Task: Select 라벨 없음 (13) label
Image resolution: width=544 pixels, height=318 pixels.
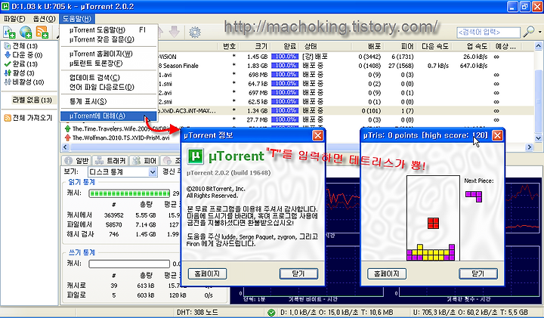Action: (x=32, y=100)
